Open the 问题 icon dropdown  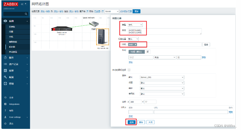162,83
